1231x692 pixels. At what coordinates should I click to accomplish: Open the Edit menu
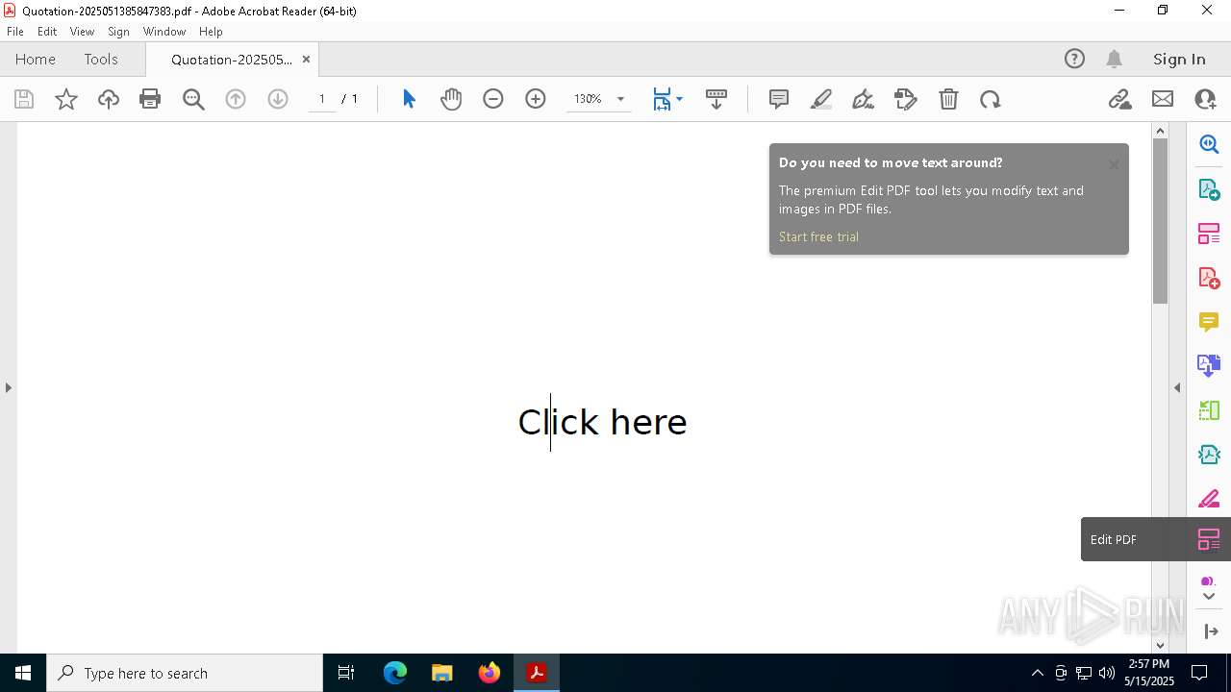pyautogui.click(x=47, y=32)
